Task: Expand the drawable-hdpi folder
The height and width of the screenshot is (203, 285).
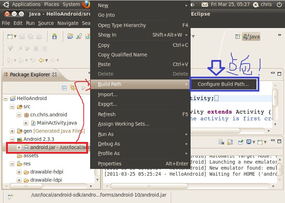Action: [19, 172]
